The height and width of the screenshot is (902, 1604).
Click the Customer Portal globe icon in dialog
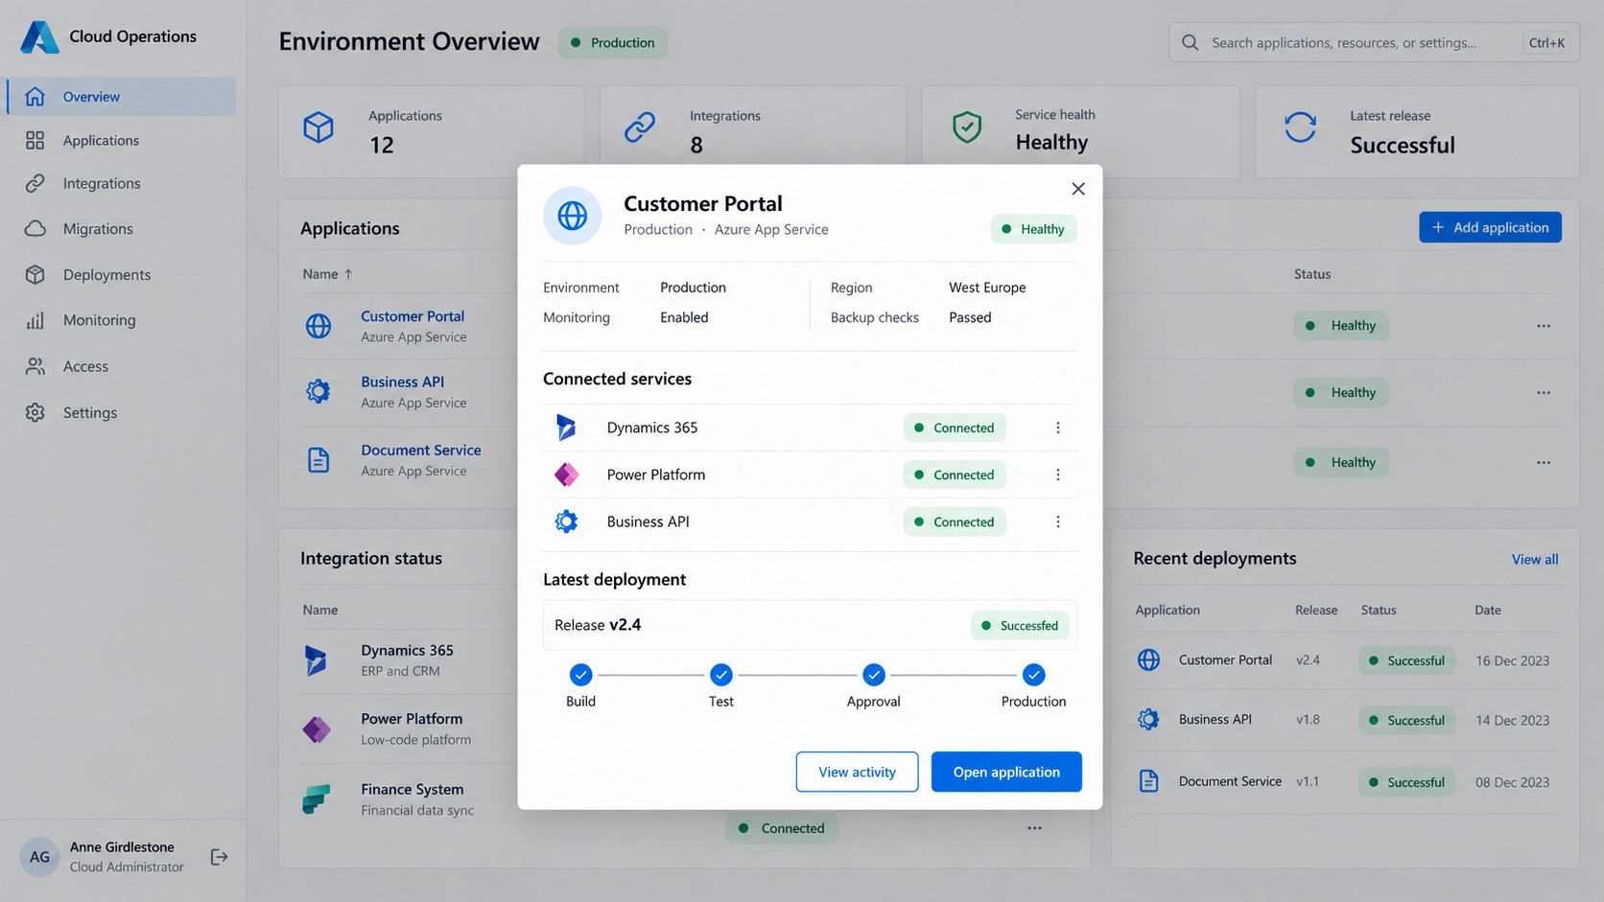pyautogui.click(x=573, y=216)
